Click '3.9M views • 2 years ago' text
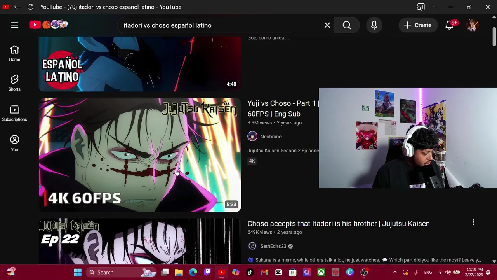The height and width of the screenshot is (280, 497). [x=275, y=123]
